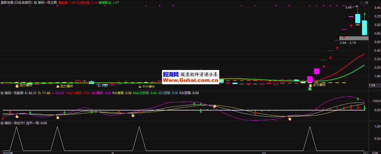
Task: Open the Www.Guhai.com.cn watermark link
Action: pos(191,80)
